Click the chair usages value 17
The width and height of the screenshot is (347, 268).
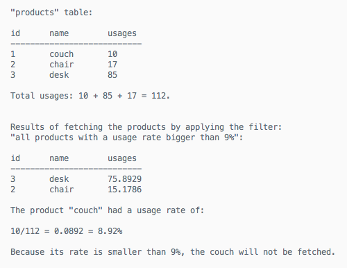(x=112, y=65)
